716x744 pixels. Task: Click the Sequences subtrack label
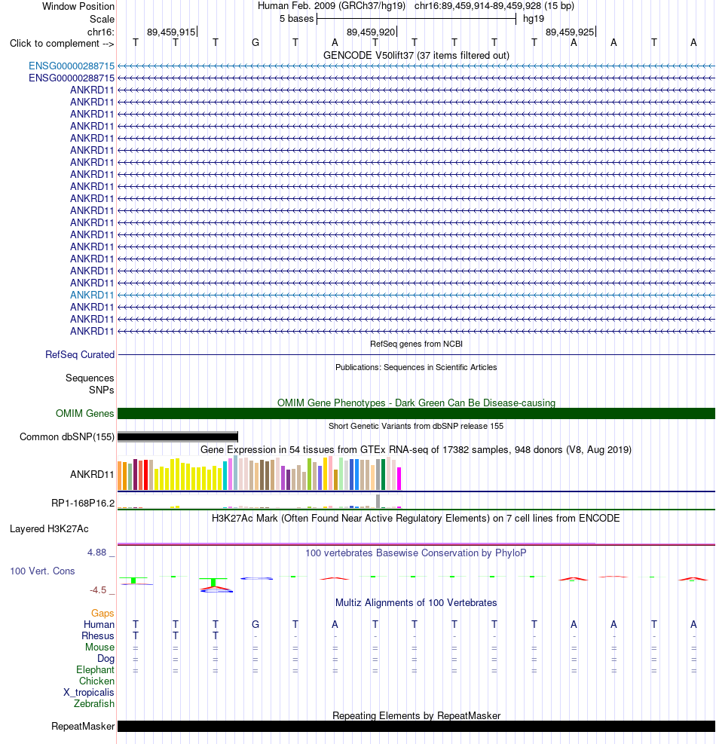click(x=90, y=378)
